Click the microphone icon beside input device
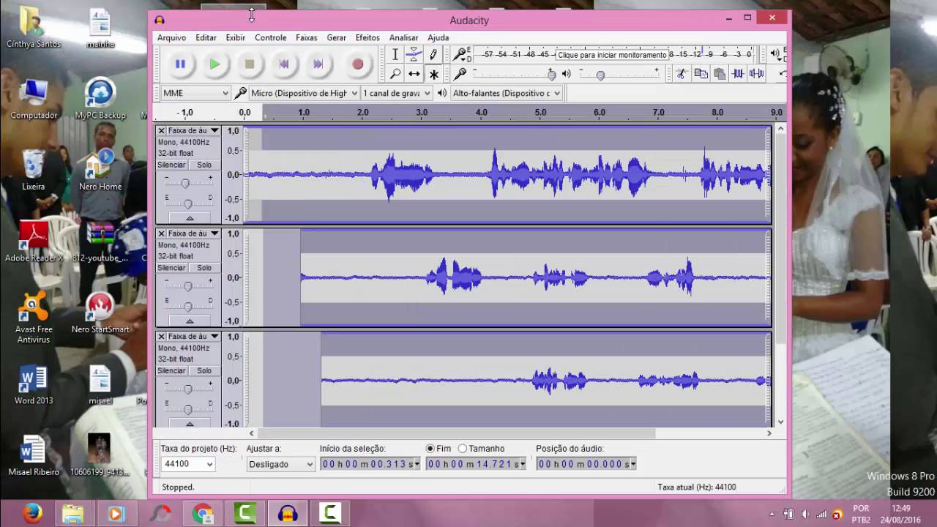Viewport: 937px width, 527px height. (x=240, y=93)
